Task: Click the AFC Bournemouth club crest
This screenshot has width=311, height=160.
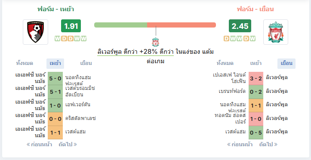Action: click(36, 32)
